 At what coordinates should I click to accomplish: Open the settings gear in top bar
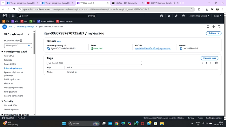(x=183, y=16)
